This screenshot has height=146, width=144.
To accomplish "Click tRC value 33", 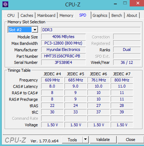I will [x=76, y=112].
